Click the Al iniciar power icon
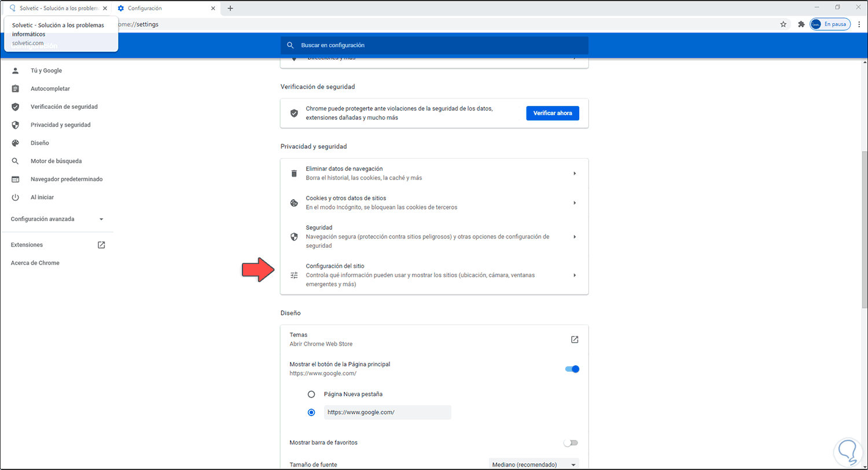 16,197
